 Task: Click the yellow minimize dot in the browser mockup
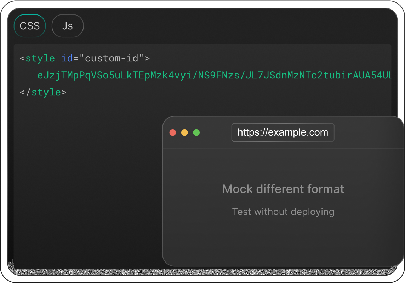(184, 132)
